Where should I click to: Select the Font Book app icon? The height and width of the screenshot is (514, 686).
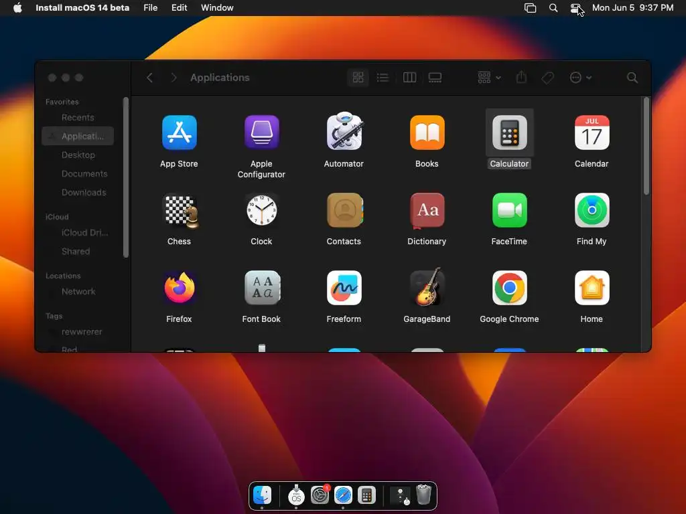click(x=262, y=288)
